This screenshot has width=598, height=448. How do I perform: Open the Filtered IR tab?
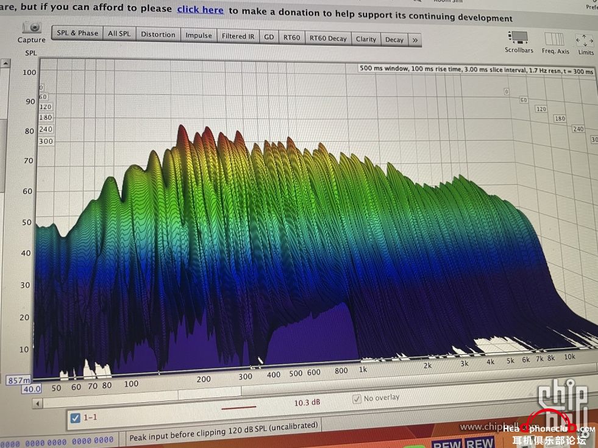pyautogui.click(x=238, y=36)
